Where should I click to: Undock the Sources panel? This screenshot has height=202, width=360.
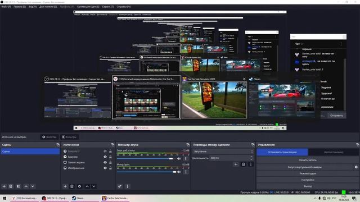[x=112, y=145]
